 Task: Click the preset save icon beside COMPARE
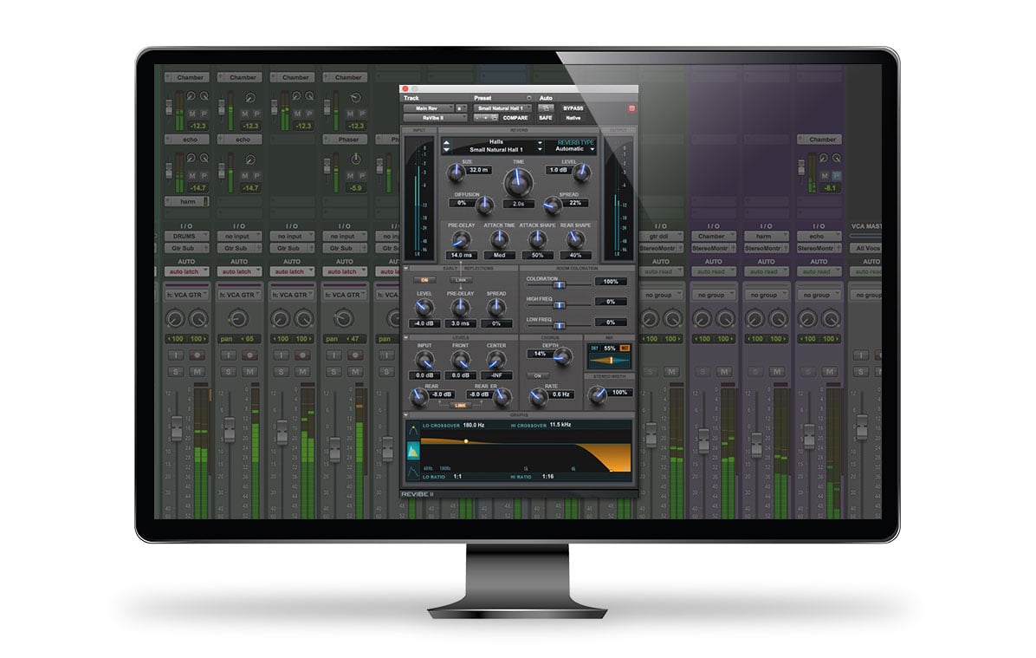pyautogui.click(x=495, y=118)
